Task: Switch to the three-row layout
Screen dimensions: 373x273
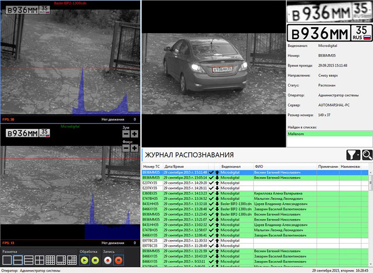Action: coord(28,260)
